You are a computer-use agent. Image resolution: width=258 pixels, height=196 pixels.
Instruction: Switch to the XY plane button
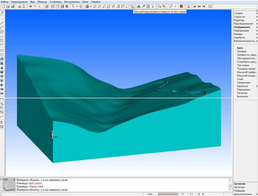(195, 7)
